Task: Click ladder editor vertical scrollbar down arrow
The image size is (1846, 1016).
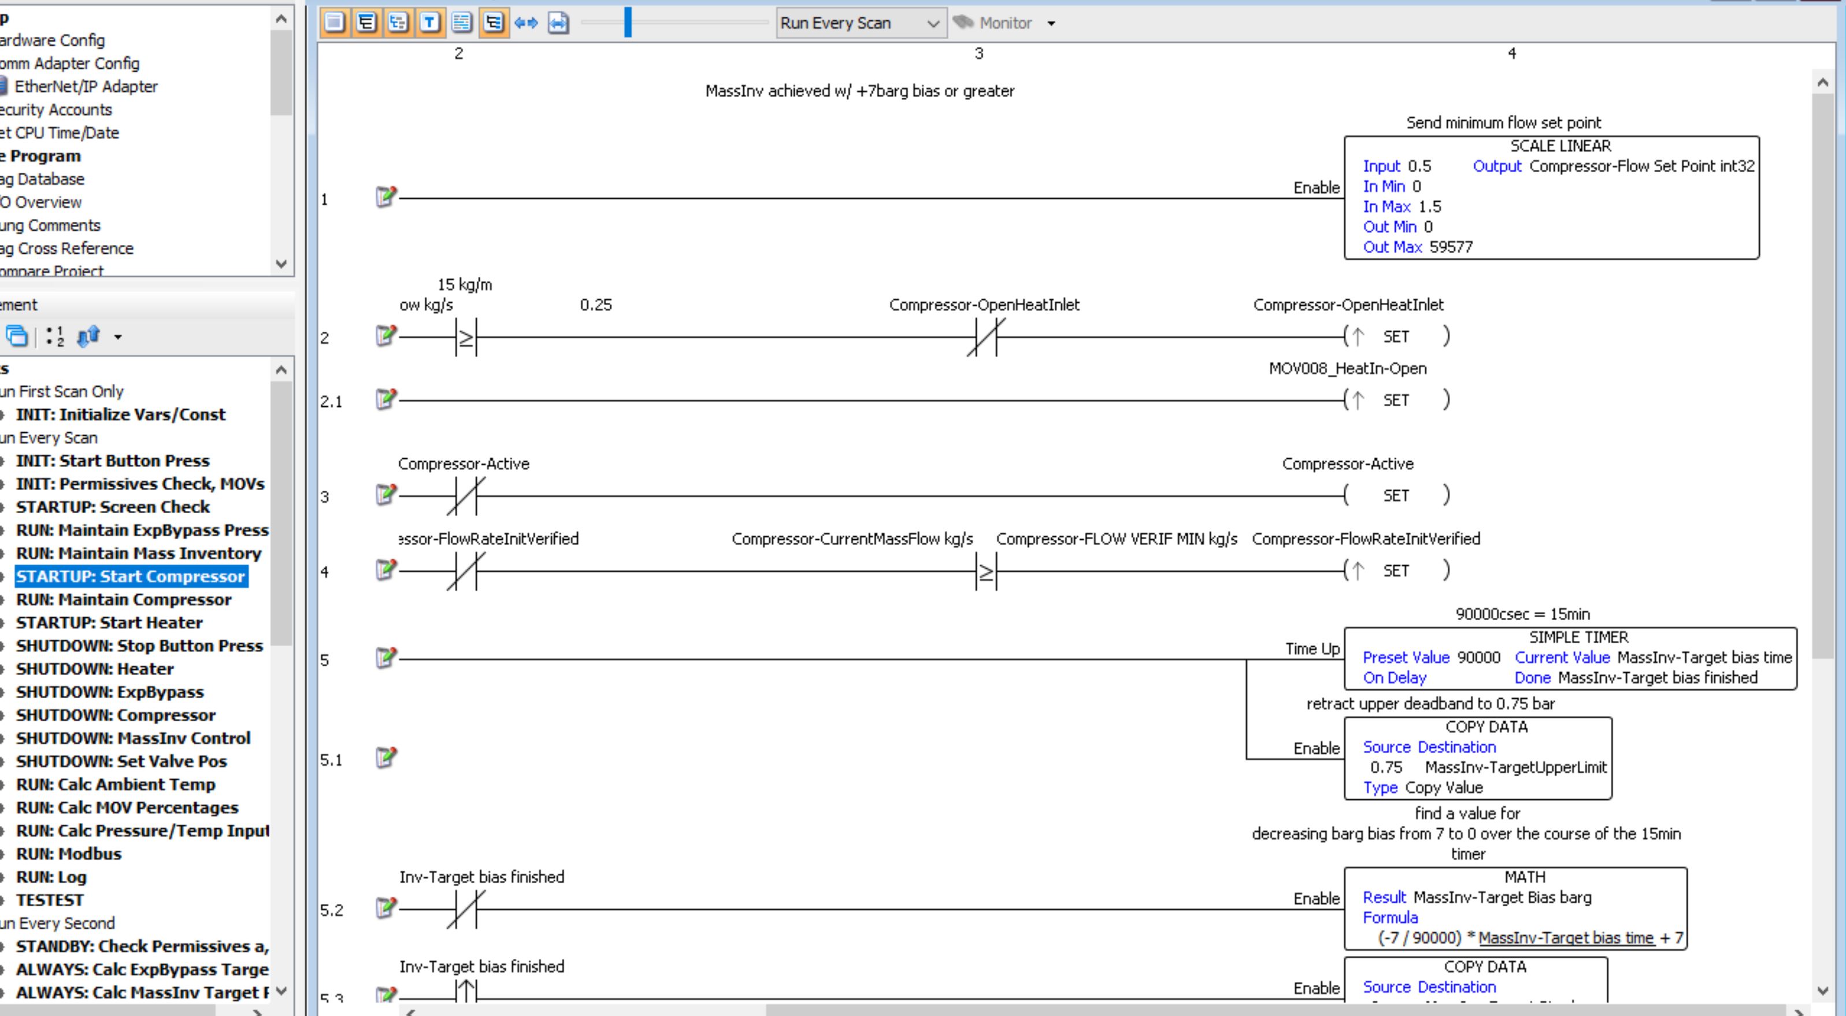Action: point(1823,992)
